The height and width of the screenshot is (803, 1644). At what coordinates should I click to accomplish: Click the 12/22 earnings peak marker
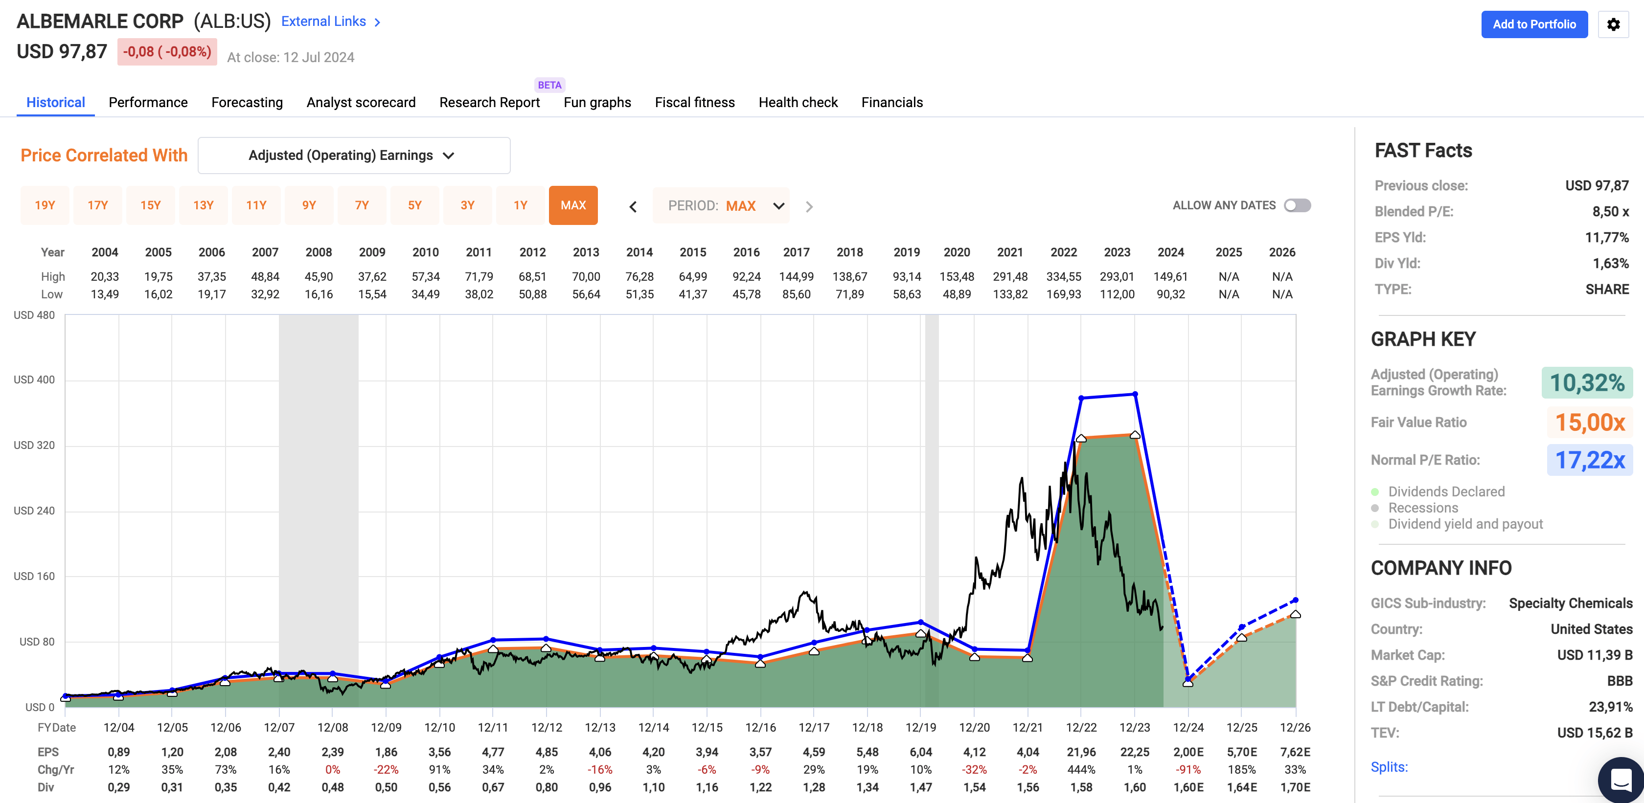tap(1081, 438)
